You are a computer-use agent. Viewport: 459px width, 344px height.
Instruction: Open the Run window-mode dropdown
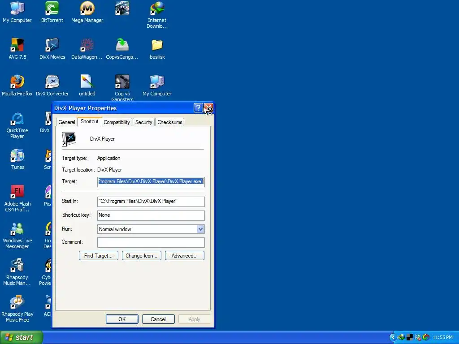(200, 229)
